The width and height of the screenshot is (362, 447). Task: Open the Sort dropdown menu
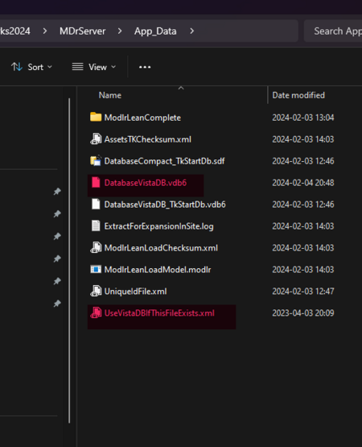(31, 67)
